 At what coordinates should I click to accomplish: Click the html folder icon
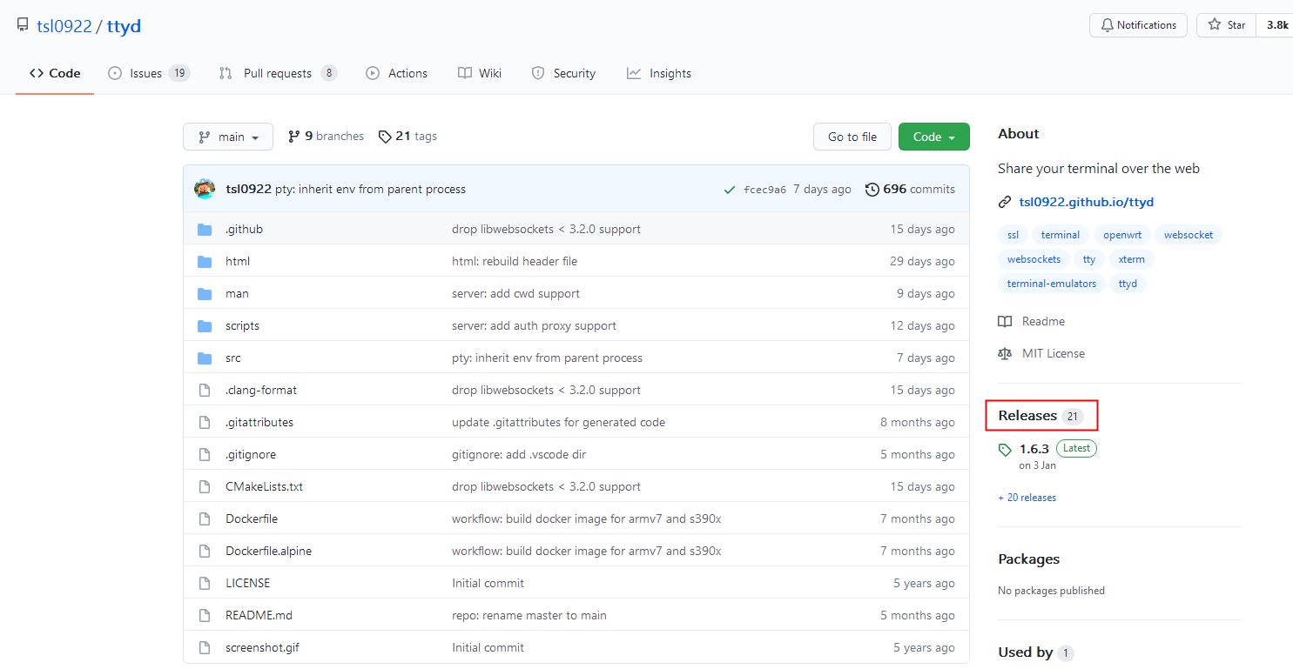pyautogui.click(x=205, y=262)
